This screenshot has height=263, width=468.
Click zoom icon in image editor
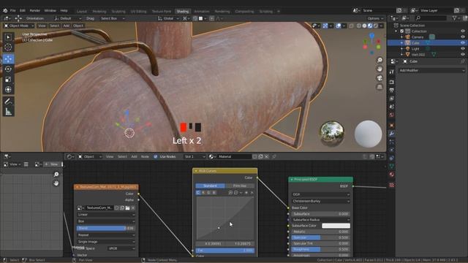(x=56, y=174)
